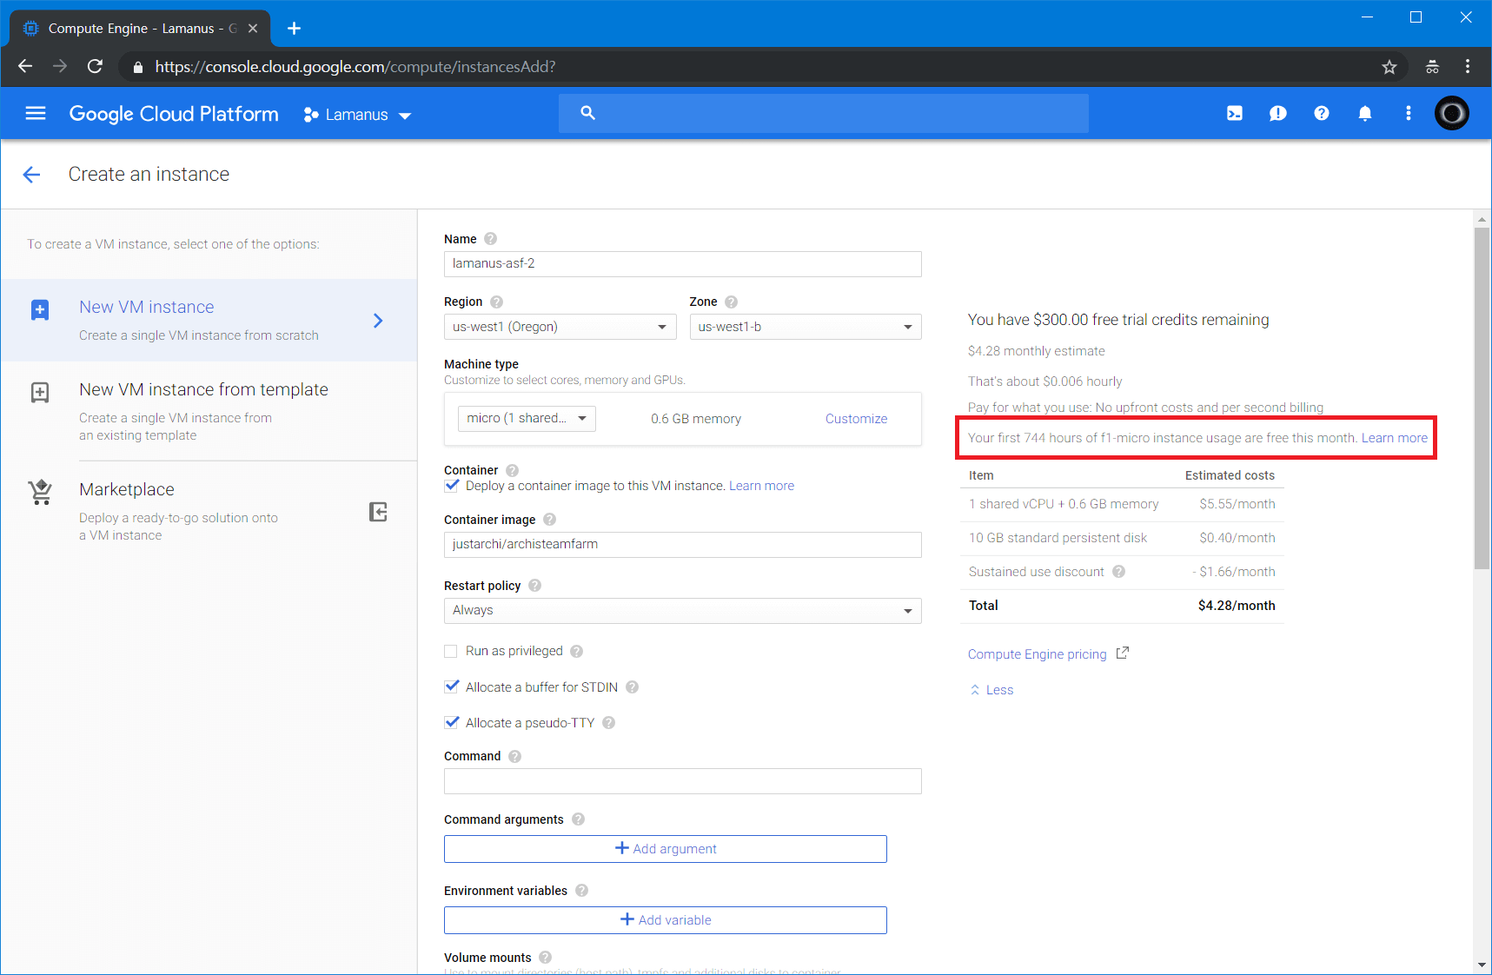
Task: Open the notifications bell
Action: point(1364,114)
